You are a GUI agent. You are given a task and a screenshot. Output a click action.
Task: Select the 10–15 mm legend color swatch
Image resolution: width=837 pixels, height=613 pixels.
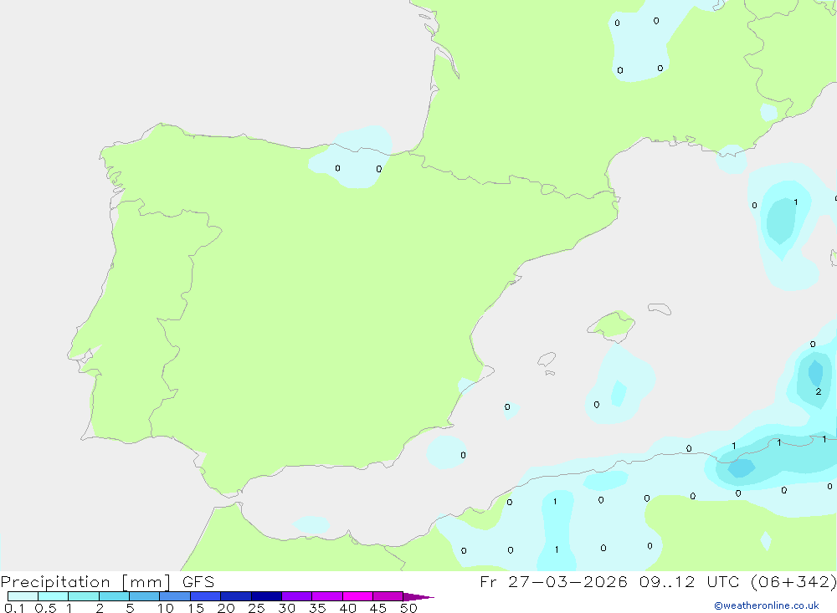[x=175, y=596]
